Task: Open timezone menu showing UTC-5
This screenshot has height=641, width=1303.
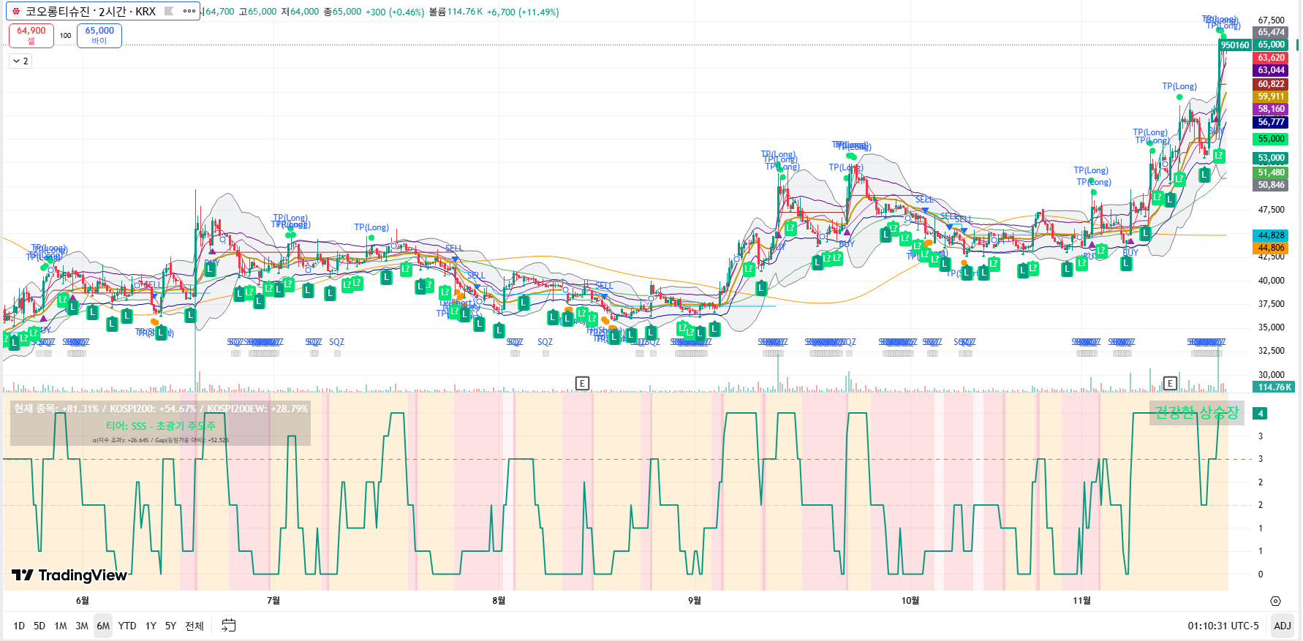Action: tap(1223, 626)
